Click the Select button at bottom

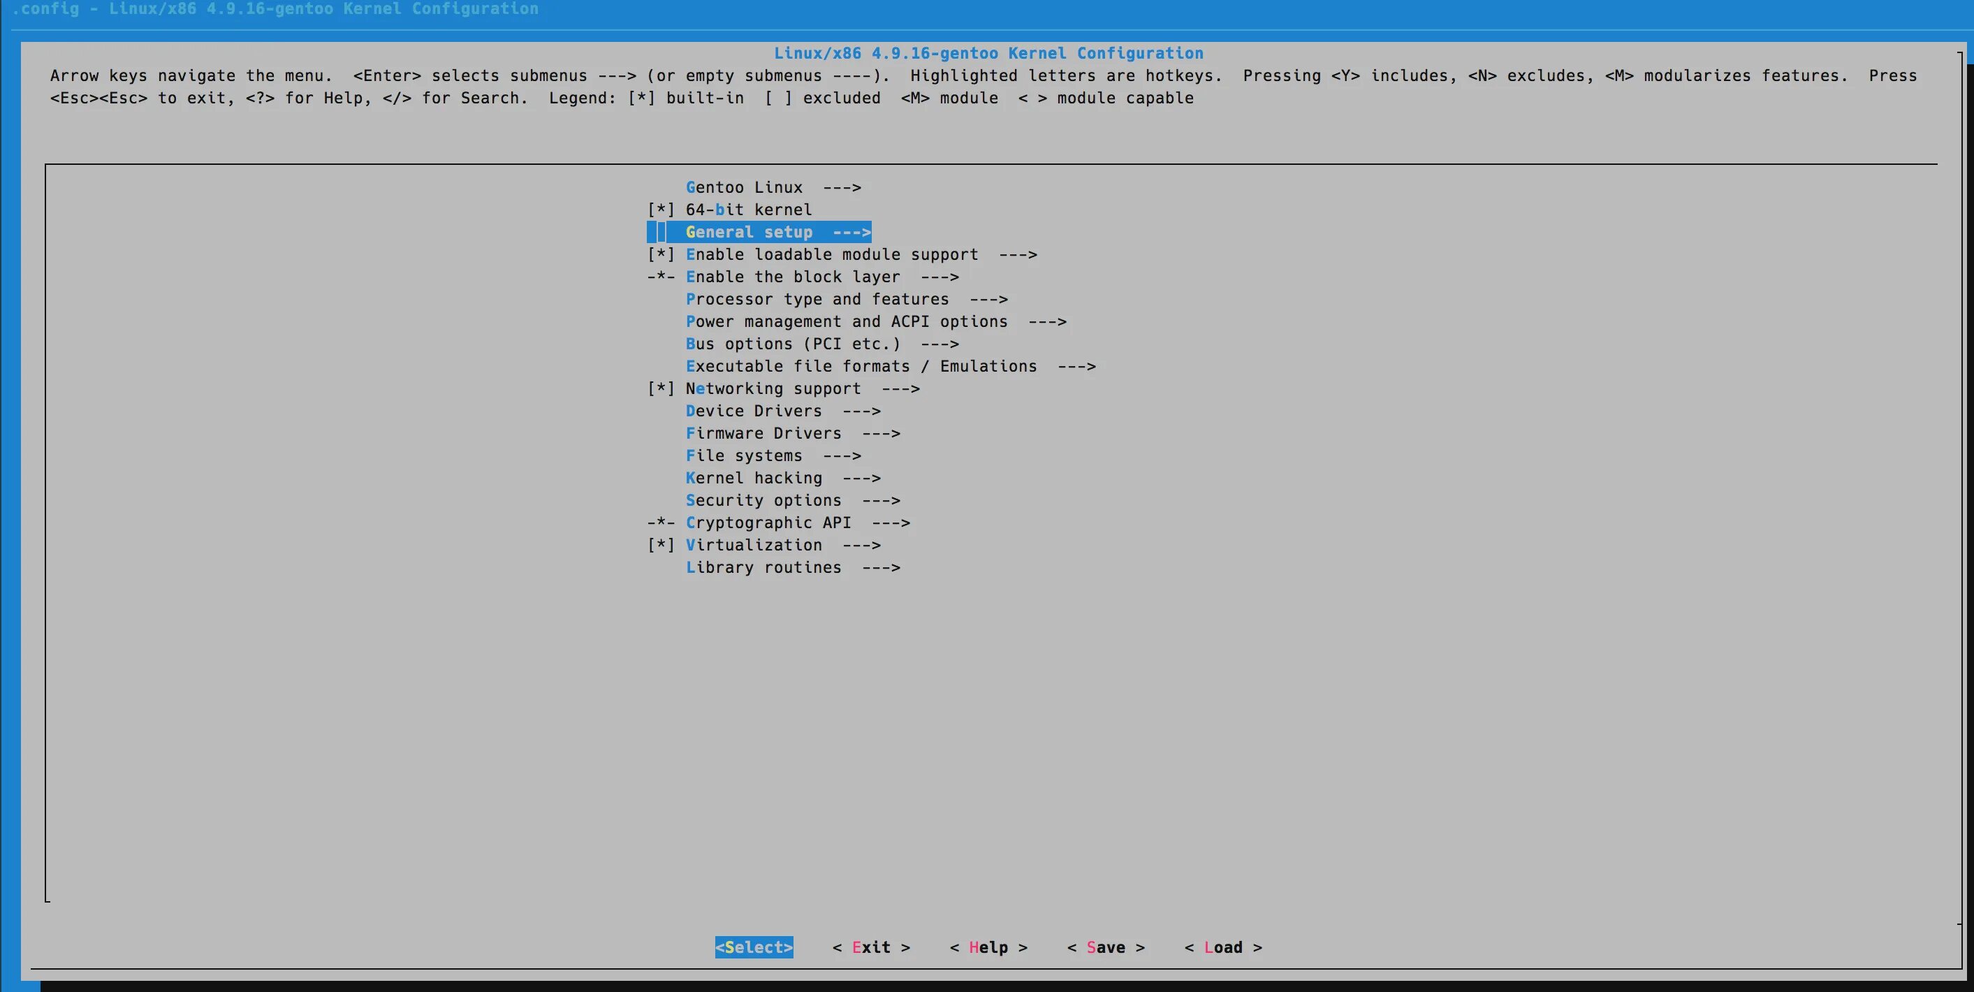[x=752, y=947]
